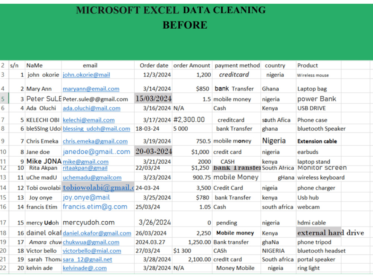Click the title cell 'MICROSOFT EXCEL DATA CLEANING'
Screen dimensions: 373x279
click(x=170, y=10)
